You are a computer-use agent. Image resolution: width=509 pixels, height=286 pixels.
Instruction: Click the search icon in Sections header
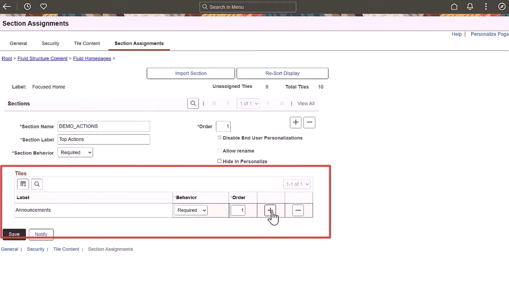(x=193, y=103)
